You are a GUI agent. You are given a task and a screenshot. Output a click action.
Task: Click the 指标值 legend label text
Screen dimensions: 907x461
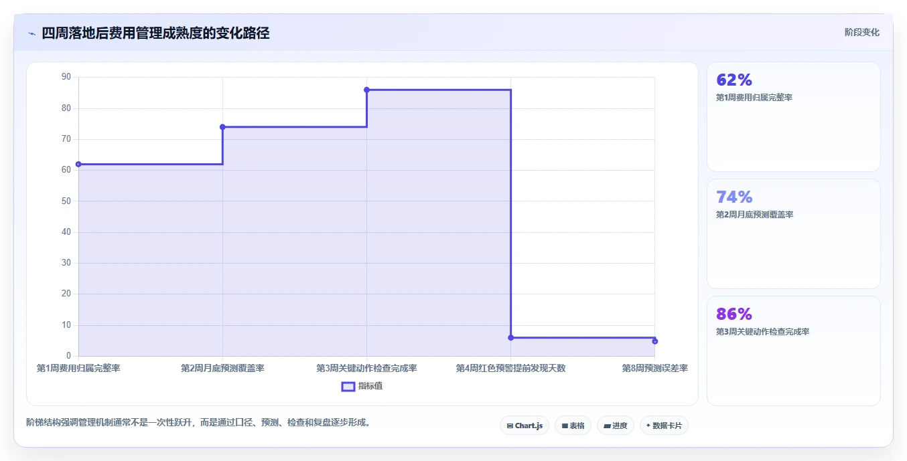pos(370,386)
